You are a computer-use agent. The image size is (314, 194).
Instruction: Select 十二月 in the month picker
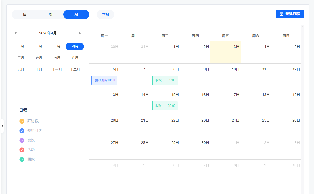coord(75,70)
